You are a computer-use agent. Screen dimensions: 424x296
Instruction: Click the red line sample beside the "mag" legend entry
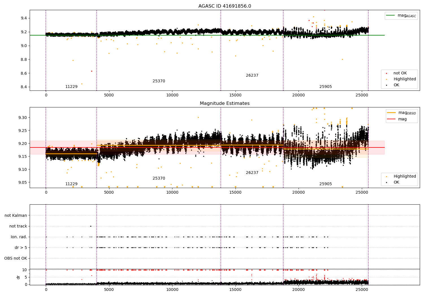391,119
